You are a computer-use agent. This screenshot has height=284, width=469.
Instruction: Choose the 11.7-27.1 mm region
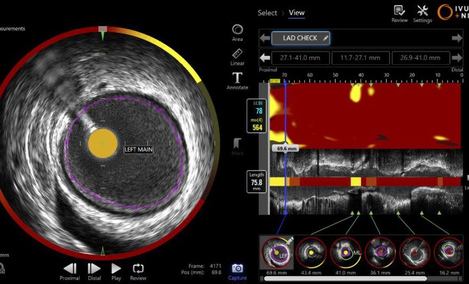point(360,58)
